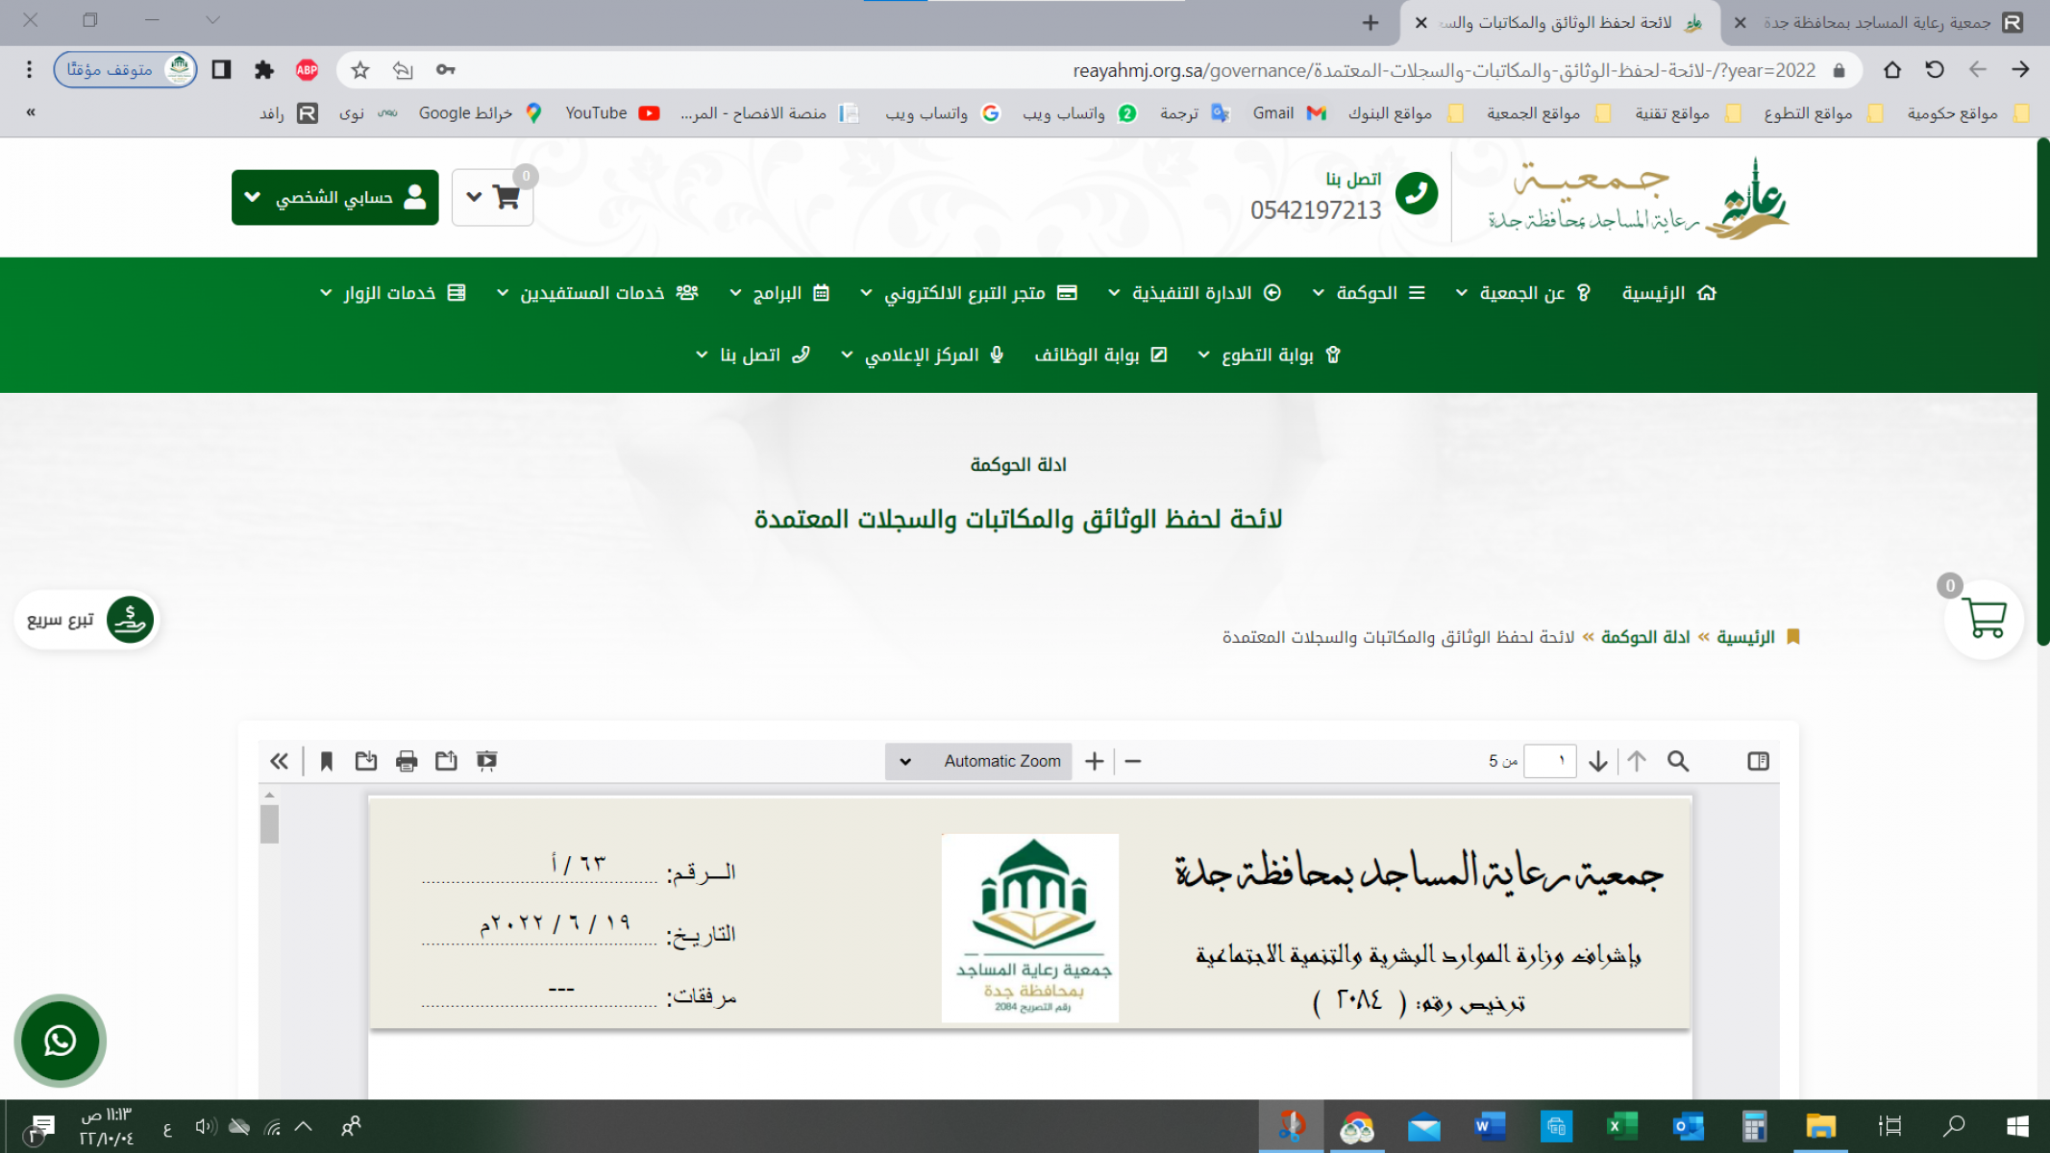Screen dimensions: 2050x1153
Task: Toggle the ABP ad blocker extension
Action: (x=307, y=69)
